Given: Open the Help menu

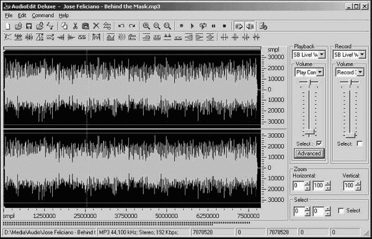Looking at the screenshot, I should pos(64,15).
